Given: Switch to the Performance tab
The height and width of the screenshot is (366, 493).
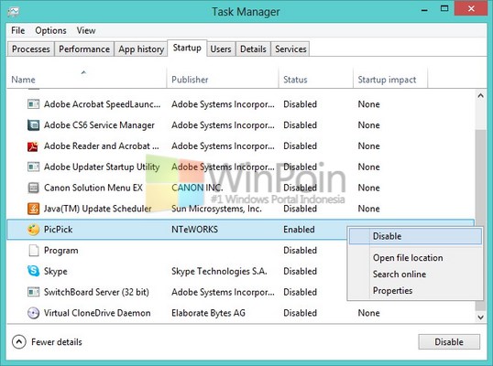Looking at the screenshot, I should tap(84, 49).
